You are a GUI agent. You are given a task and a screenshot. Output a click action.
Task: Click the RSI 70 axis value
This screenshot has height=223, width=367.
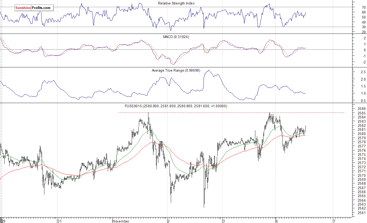pos(364,8)
